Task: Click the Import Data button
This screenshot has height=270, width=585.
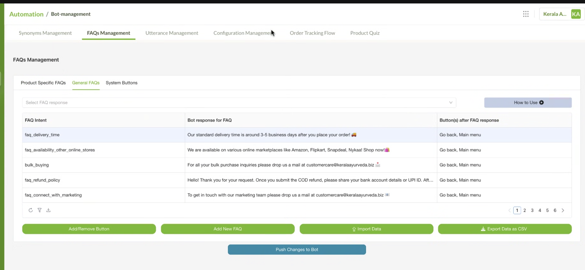Action: 366,229
